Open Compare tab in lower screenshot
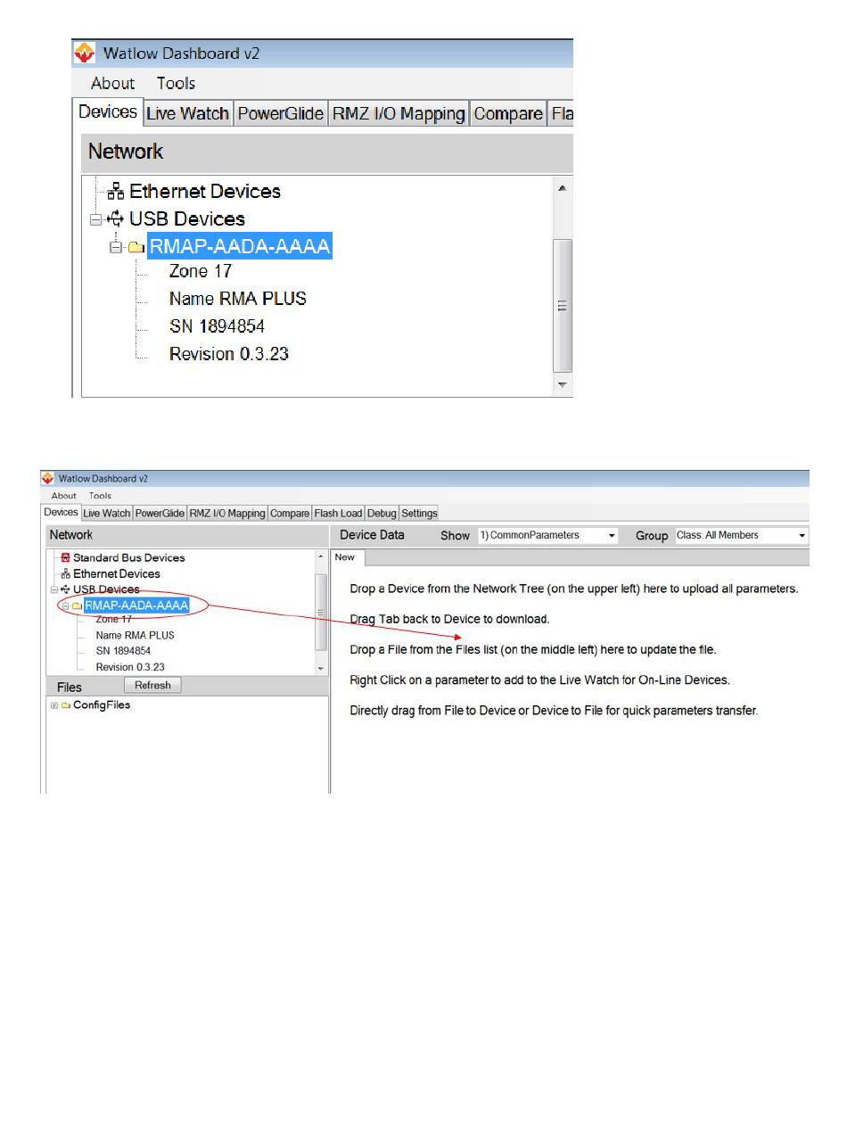 pos(290,513)
